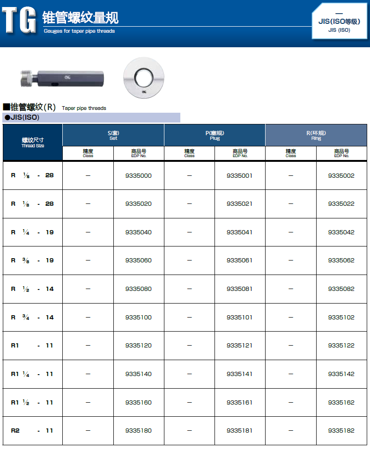Viewport: 370px width, 449px height.
Task: Click EDP number 9335041
Action: point(240,232)
